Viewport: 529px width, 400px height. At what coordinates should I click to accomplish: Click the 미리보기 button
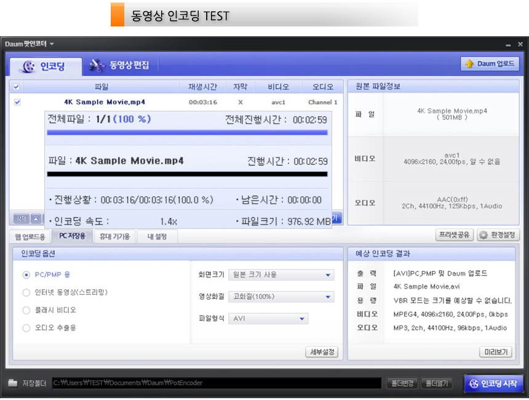496,352
